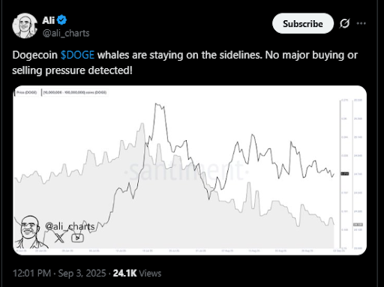Click the 24.1K Views count
The height and width of the screenshot is (287, 384).
(137, 273)
